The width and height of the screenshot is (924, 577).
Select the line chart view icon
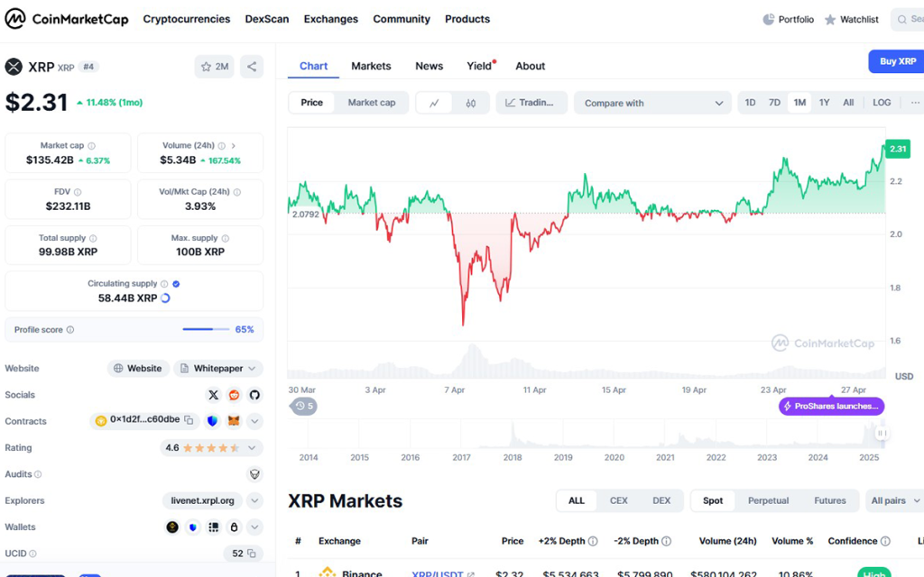point(434,103)
